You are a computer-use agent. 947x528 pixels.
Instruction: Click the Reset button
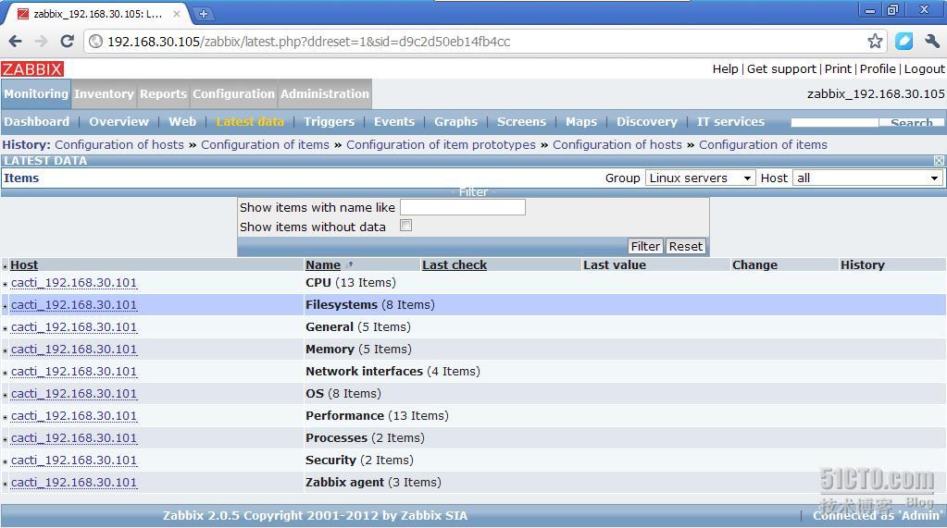pos(686,246)
